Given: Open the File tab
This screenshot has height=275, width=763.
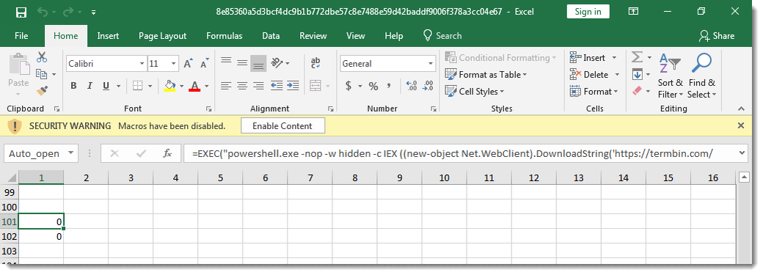Looking at the screenshot, I should pyautogui.click(x=21, y=35).
